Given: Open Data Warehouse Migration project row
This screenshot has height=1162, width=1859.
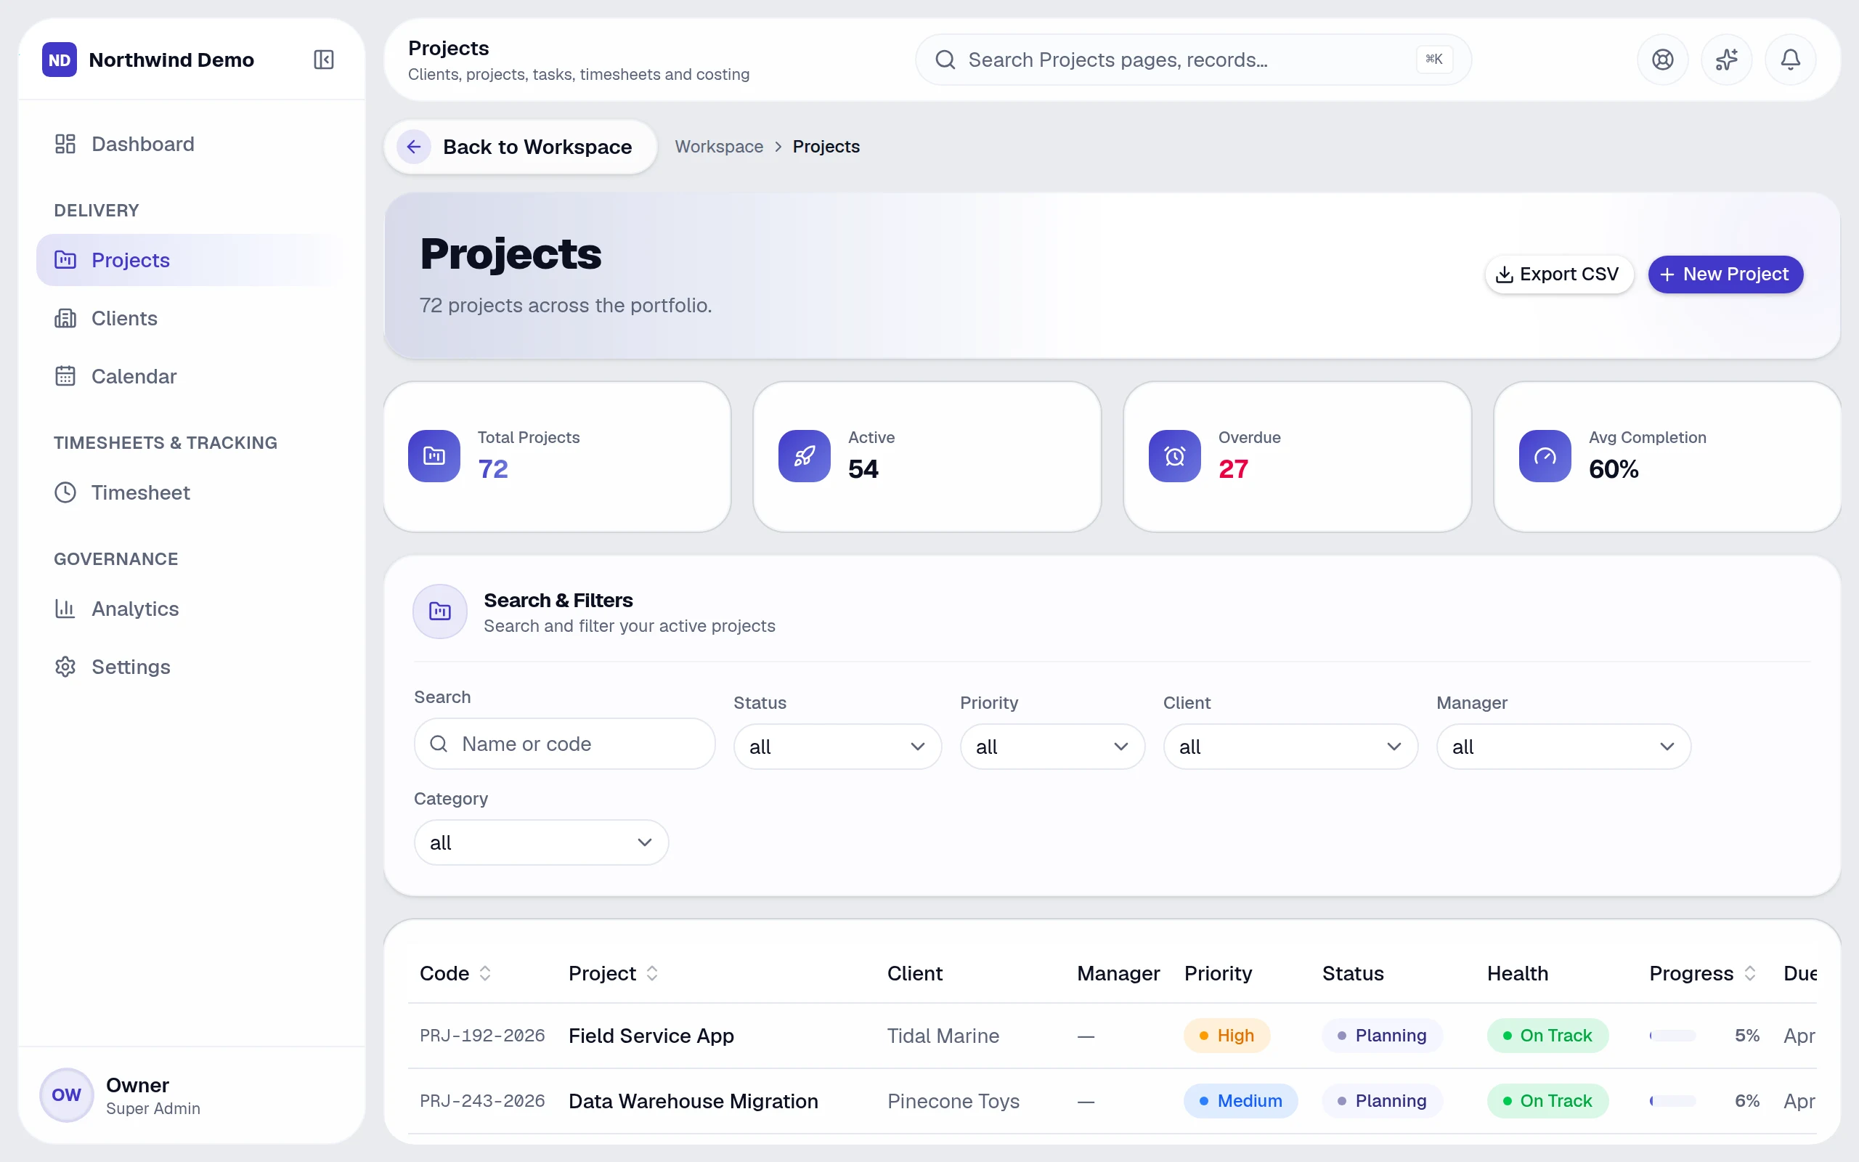Looking at the screenshot, I should point(1112,1100).
